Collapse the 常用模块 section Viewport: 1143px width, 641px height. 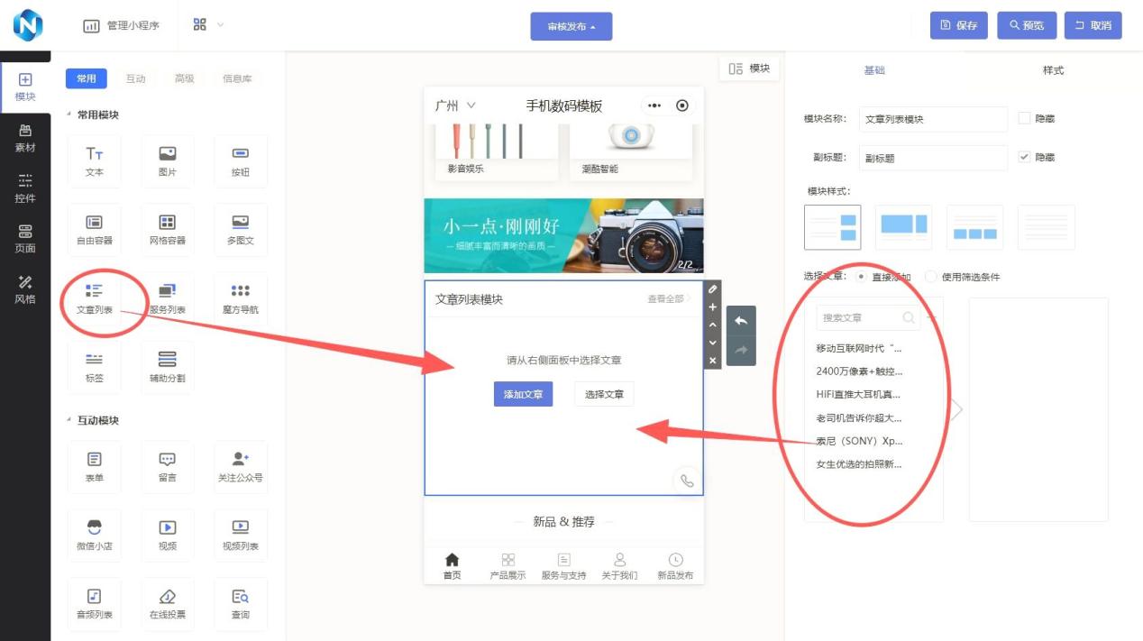[x=92, y=114]
